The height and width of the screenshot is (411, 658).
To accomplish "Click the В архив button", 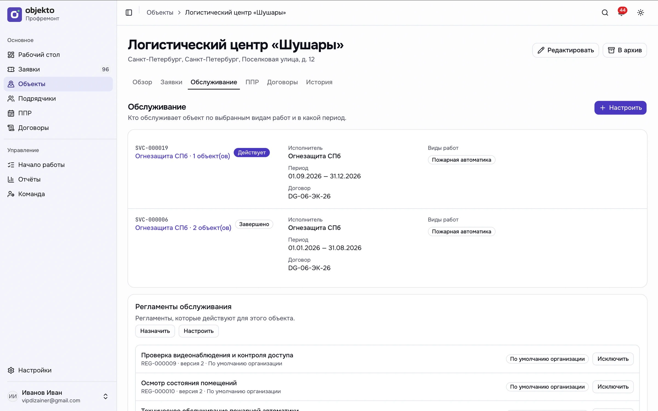I will 625,50.
